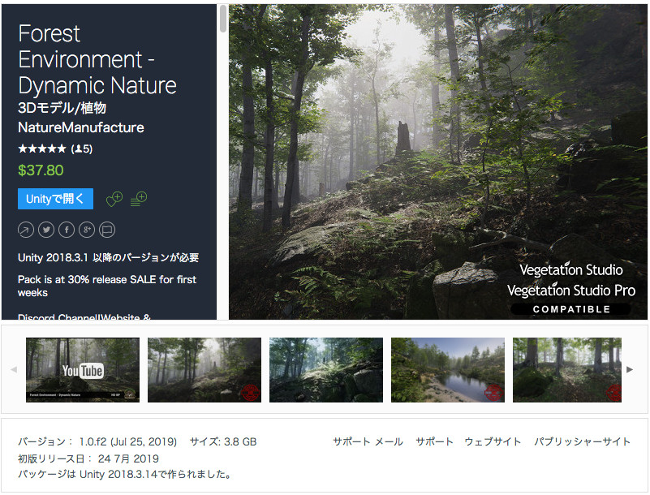Go to previous thumbnails with left arrow

point(14,369)
